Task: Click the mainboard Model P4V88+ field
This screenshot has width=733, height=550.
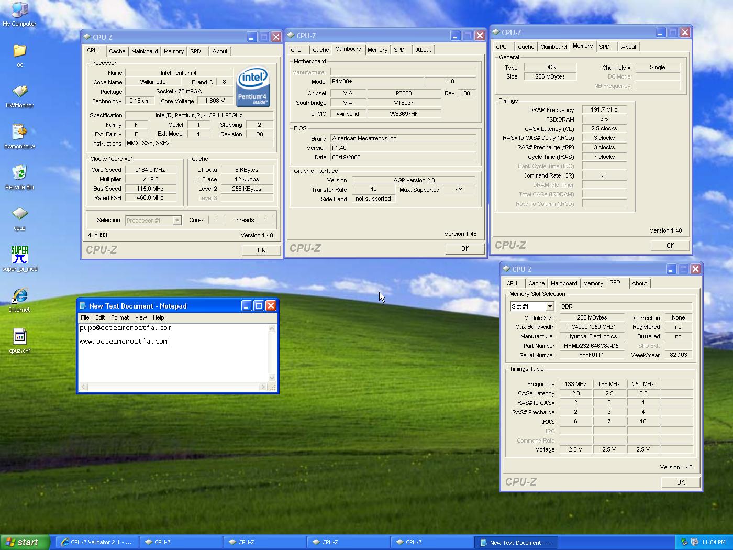Action: coord(377,82)
